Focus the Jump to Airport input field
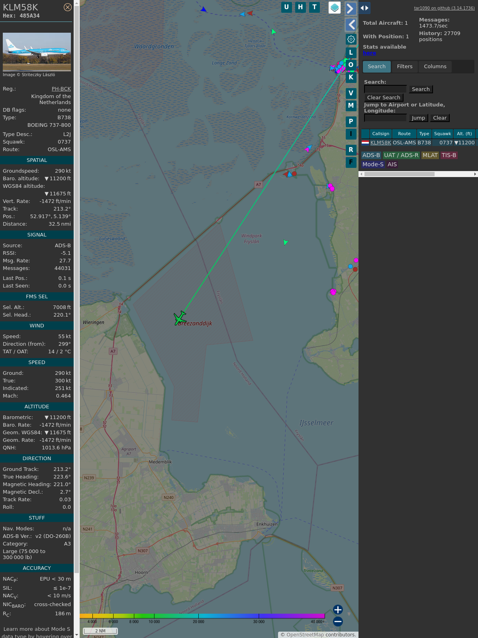 click(x=385, y=118)
